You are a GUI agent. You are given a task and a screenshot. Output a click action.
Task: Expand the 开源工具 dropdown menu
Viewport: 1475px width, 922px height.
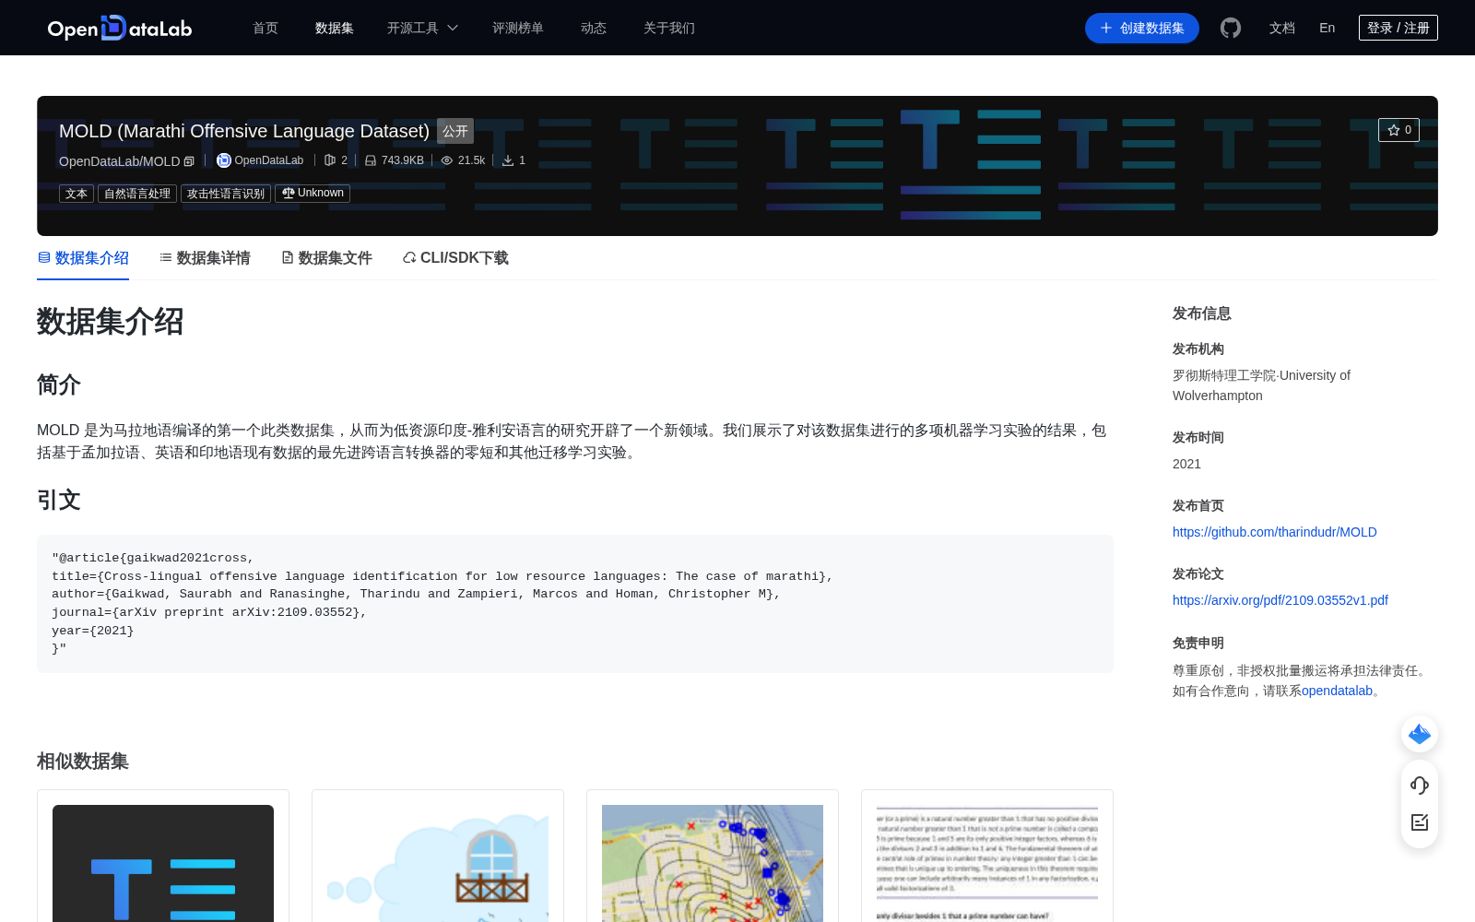422,28
